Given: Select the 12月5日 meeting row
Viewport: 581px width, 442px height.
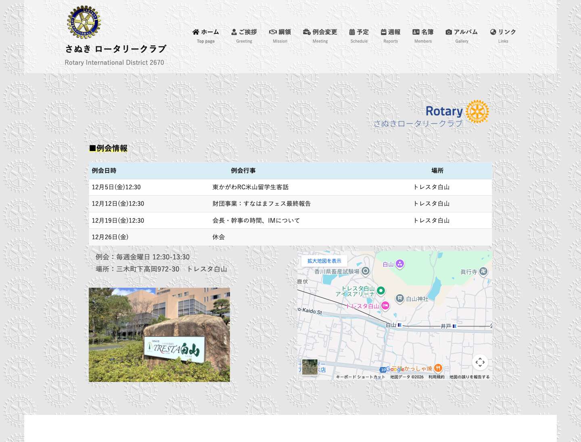Looking at the screenshot, I should coord(290,187).
